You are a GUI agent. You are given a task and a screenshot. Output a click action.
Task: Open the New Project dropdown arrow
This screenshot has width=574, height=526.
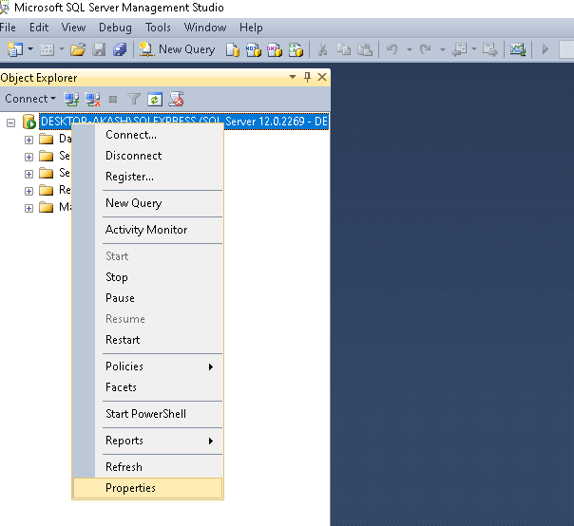(x=30, y=48)
